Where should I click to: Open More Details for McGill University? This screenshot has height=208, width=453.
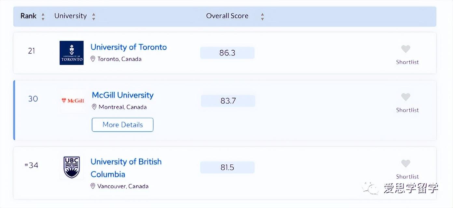123,125
